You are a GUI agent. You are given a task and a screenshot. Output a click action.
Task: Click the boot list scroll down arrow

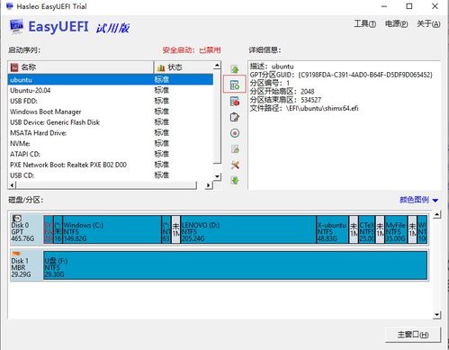[x=217, y=176]
